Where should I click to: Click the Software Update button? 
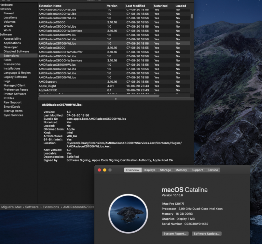[207, 234]
